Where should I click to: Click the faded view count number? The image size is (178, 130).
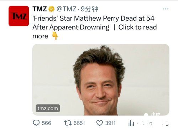point(145,123)
